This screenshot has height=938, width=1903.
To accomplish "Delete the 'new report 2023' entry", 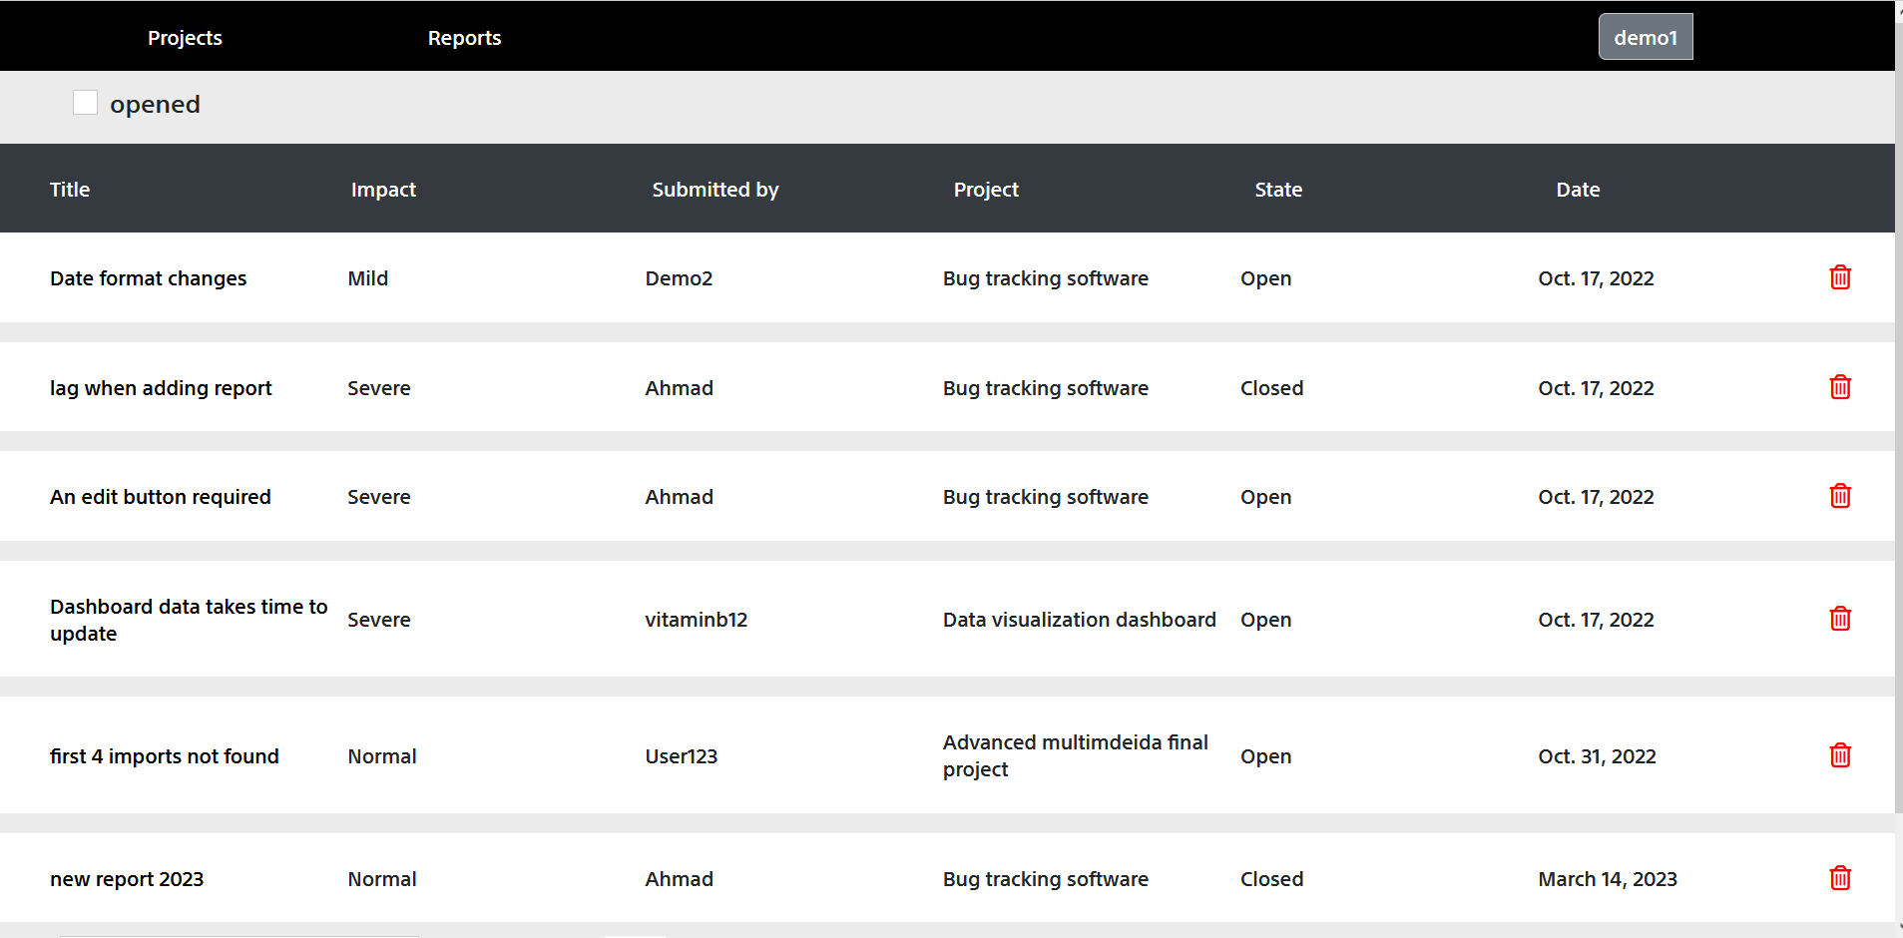I will pos(1840,878).
